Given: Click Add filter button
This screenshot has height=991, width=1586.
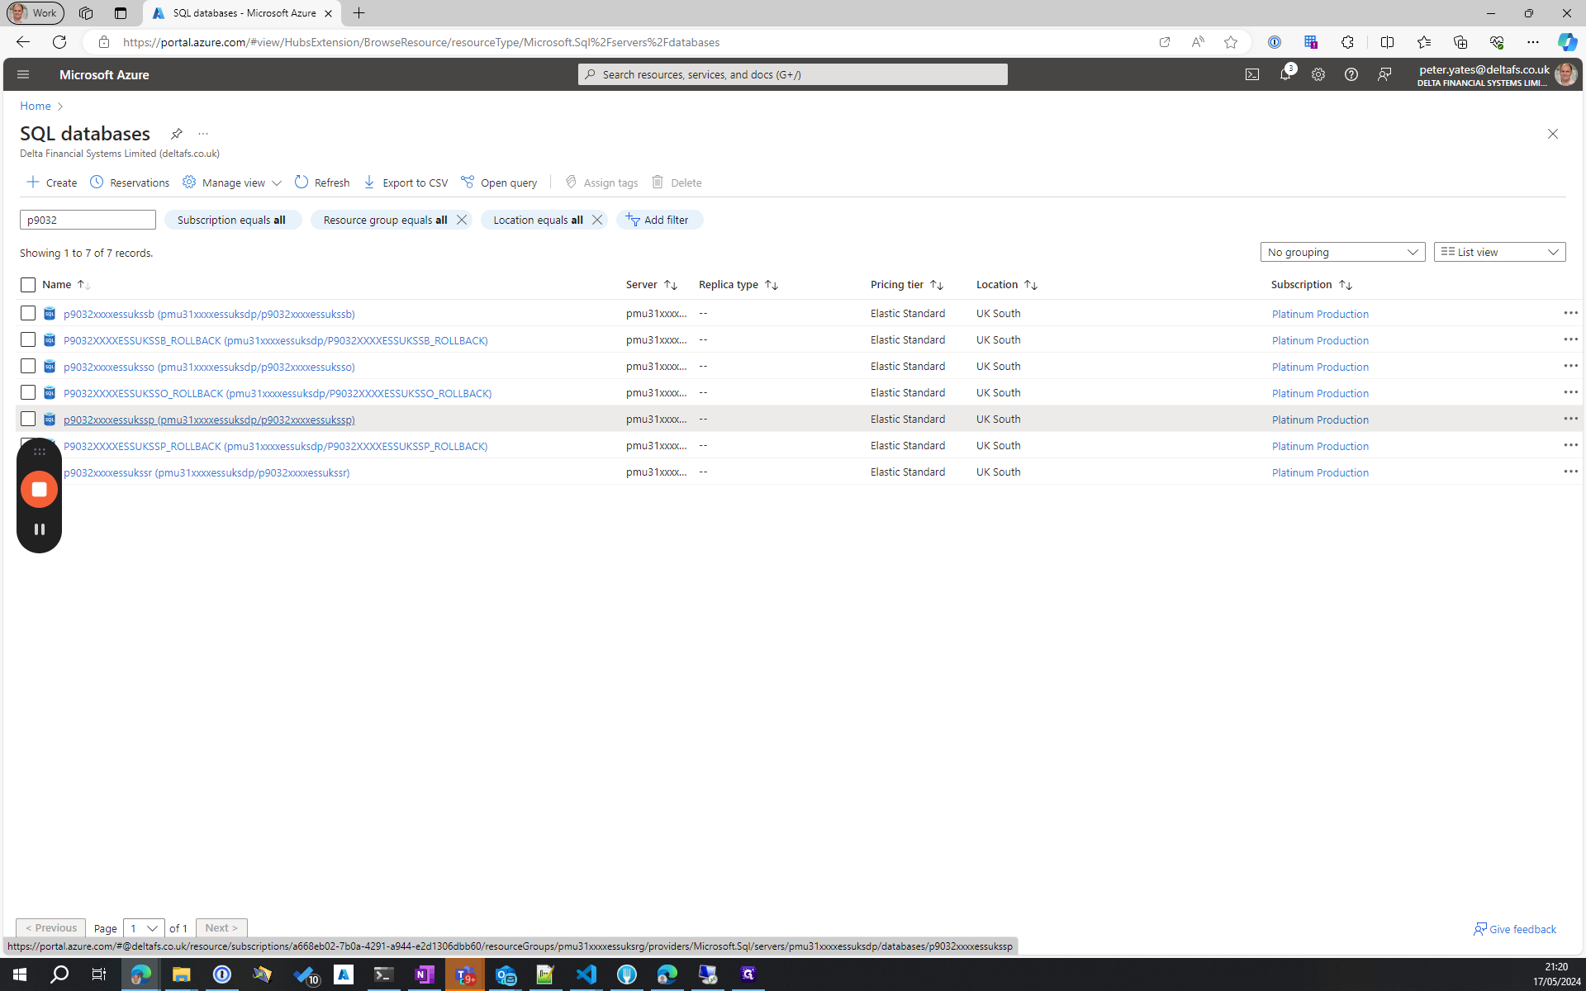Looking at the screenshot, I should [659, 220].
